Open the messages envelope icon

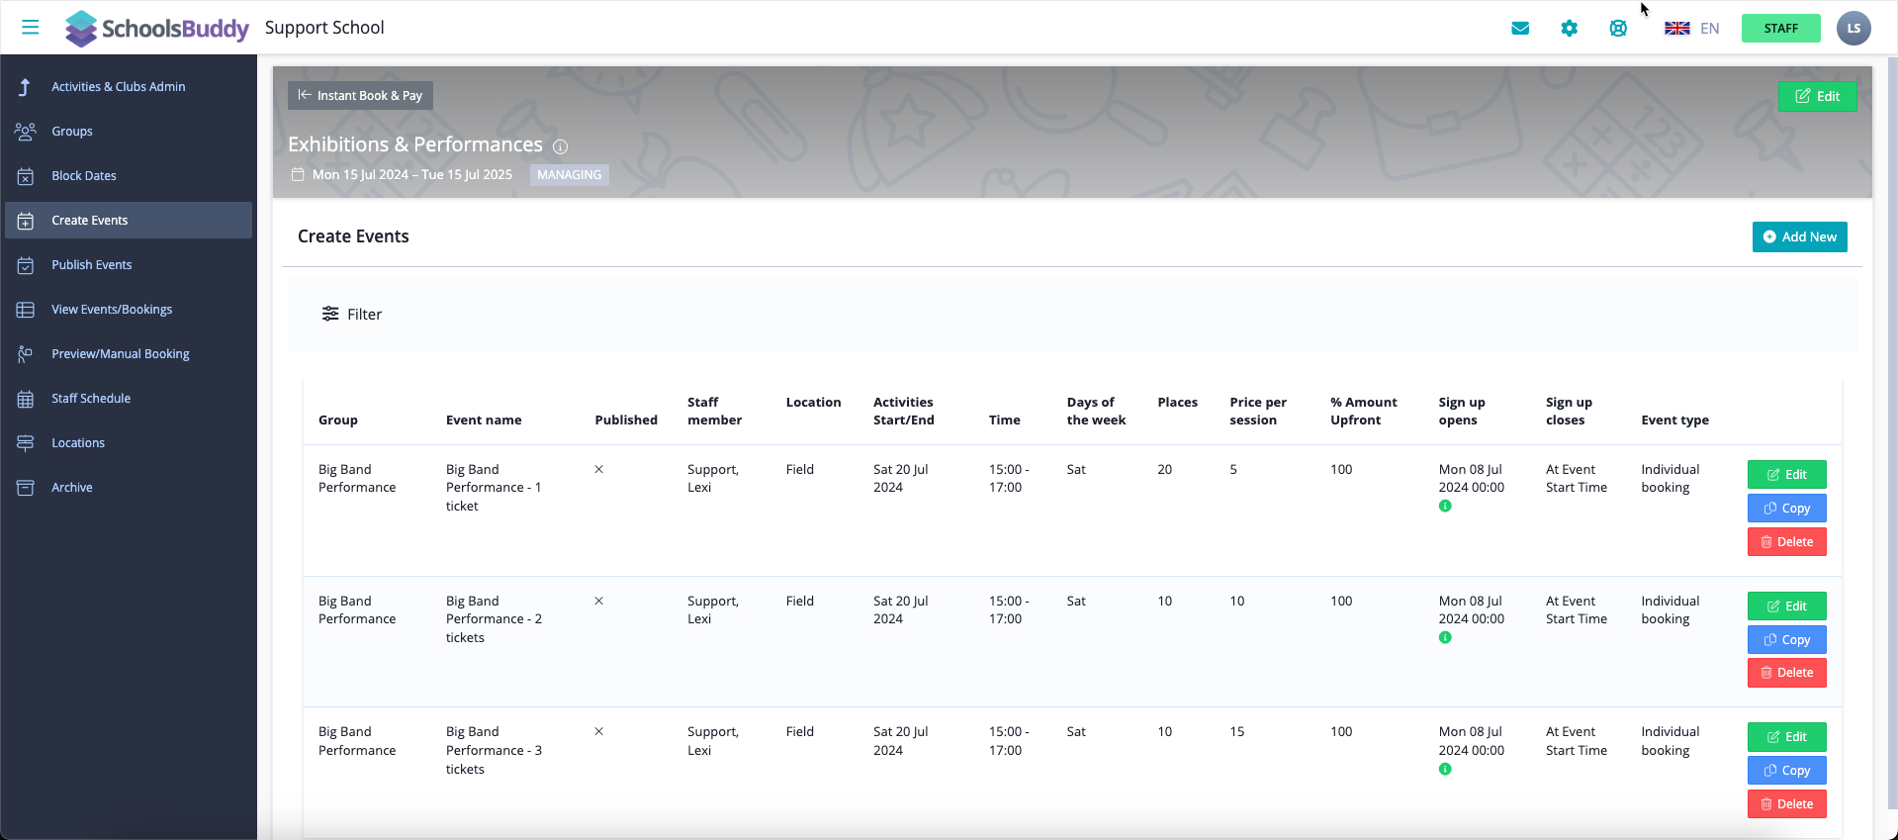coord(1520,28)
